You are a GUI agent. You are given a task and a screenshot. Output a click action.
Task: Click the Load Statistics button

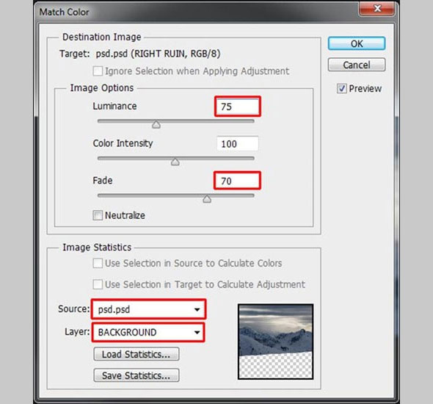click(137, 354)
